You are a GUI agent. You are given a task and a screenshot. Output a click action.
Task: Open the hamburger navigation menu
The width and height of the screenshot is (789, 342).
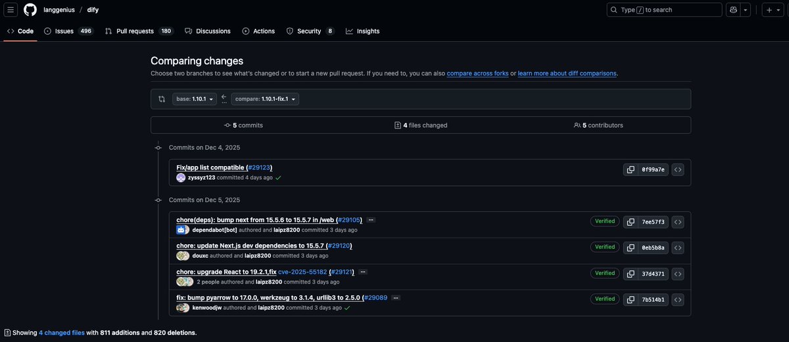(x=11, y=10)
